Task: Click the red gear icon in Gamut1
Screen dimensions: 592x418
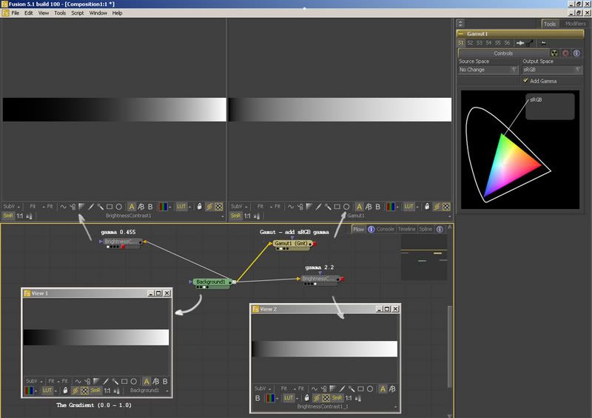Action: coord(565,53)
